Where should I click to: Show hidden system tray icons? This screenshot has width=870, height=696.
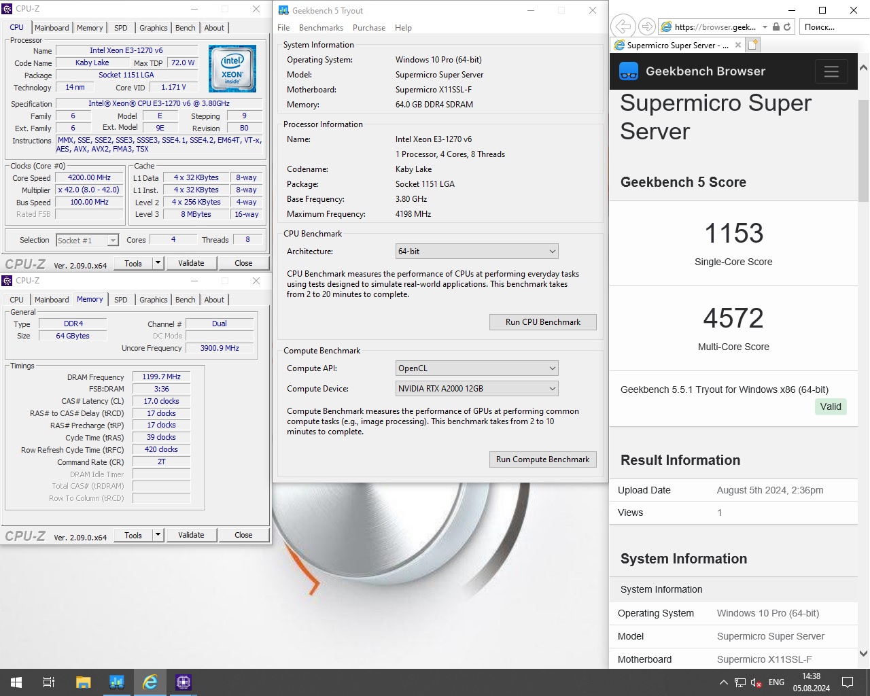pyautogui.click(x=723, y=682)
